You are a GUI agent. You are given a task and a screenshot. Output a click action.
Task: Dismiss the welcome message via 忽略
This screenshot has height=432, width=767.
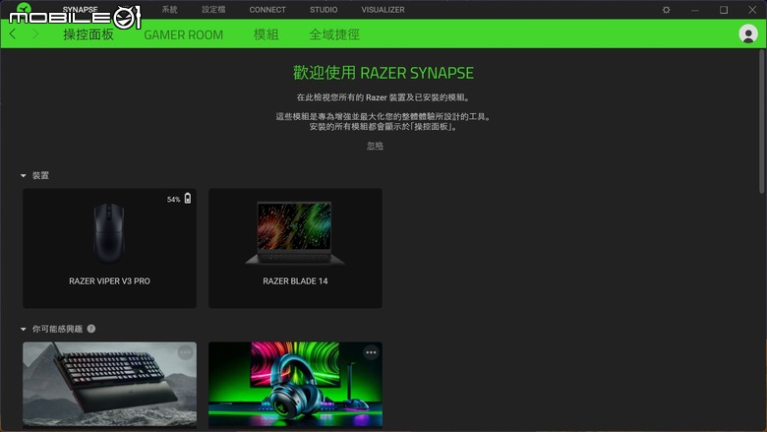click(376, 146)
